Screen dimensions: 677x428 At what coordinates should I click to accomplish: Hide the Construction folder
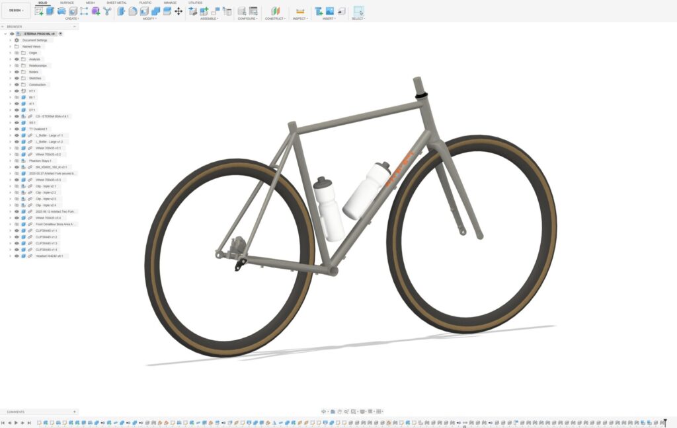click(17, 85)
